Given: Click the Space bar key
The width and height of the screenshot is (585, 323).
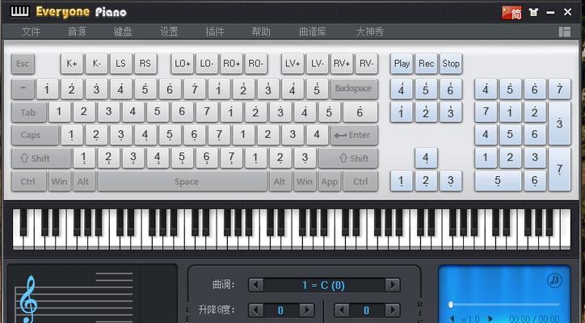Looking at the screenshot, I should (183, 181).
